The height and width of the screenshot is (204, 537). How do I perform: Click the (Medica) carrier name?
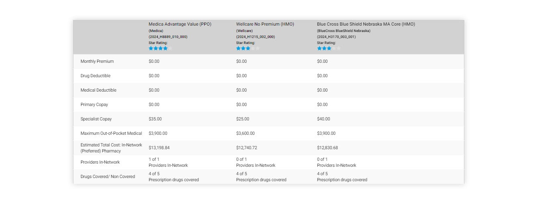[156, 31]
